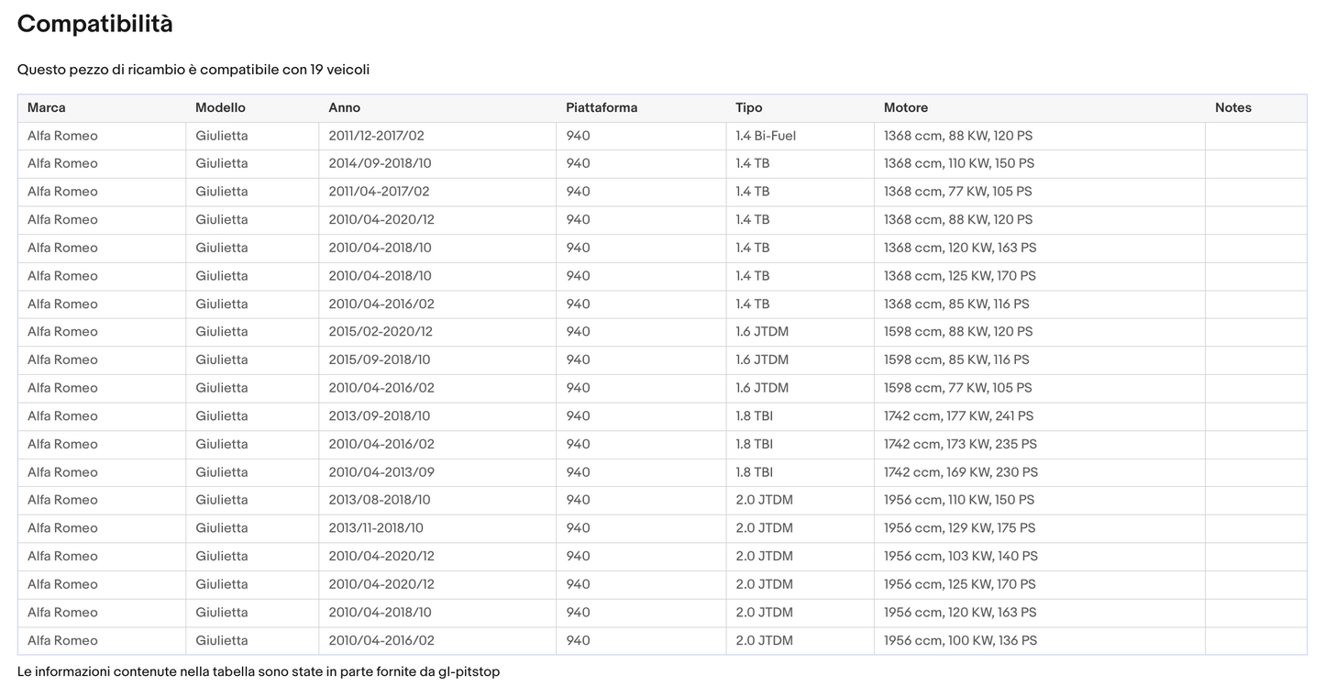
Task: Click the Piattaforma column header
Action: [602, 108]
